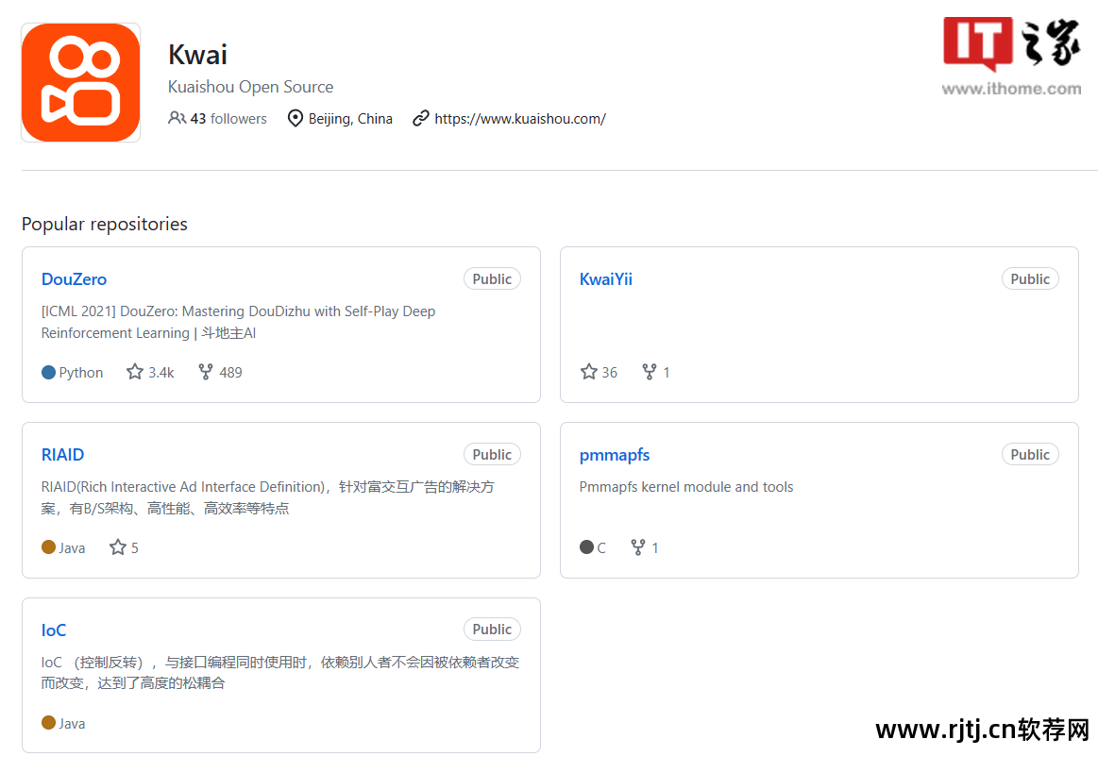
Task: Click the link chain icon beside URL
Action: point(421,119)
